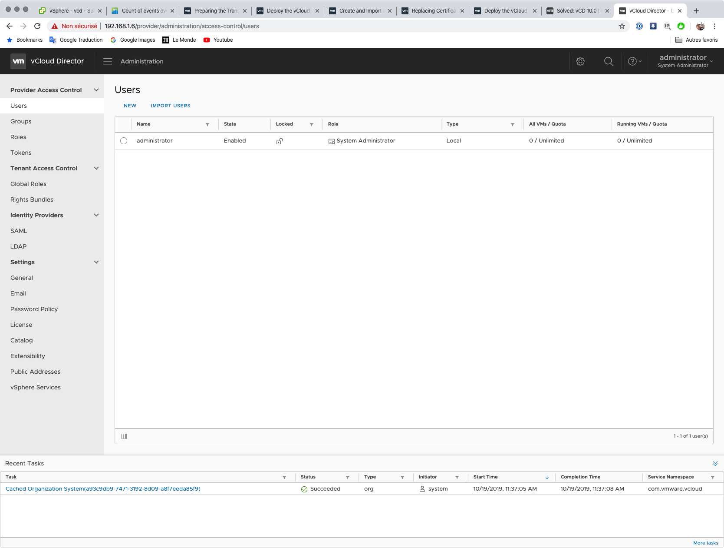The height and width of the screenshot is (548, 724).
Task: Open General settings in sidebar
Action: tap(22, 278)
